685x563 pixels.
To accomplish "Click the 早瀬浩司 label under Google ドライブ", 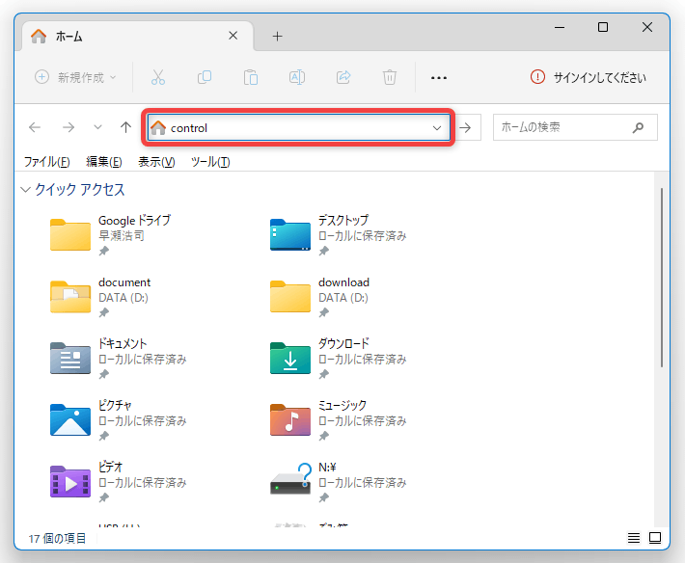I will (121, 235).
